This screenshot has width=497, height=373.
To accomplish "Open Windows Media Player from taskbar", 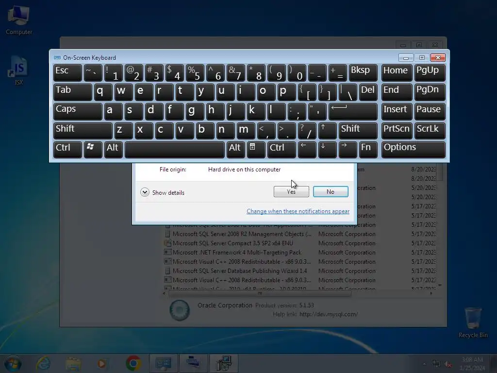I will pos(102,363).
